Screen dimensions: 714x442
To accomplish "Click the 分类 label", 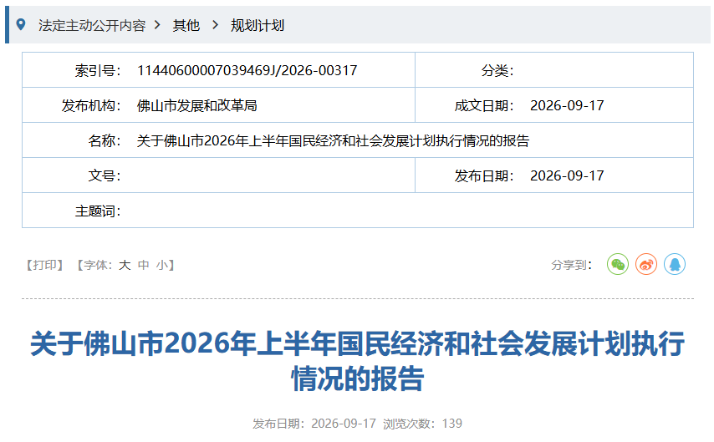I will coord(497,70).
